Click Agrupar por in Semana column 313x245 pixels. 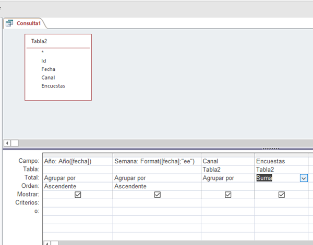point(131,178)
